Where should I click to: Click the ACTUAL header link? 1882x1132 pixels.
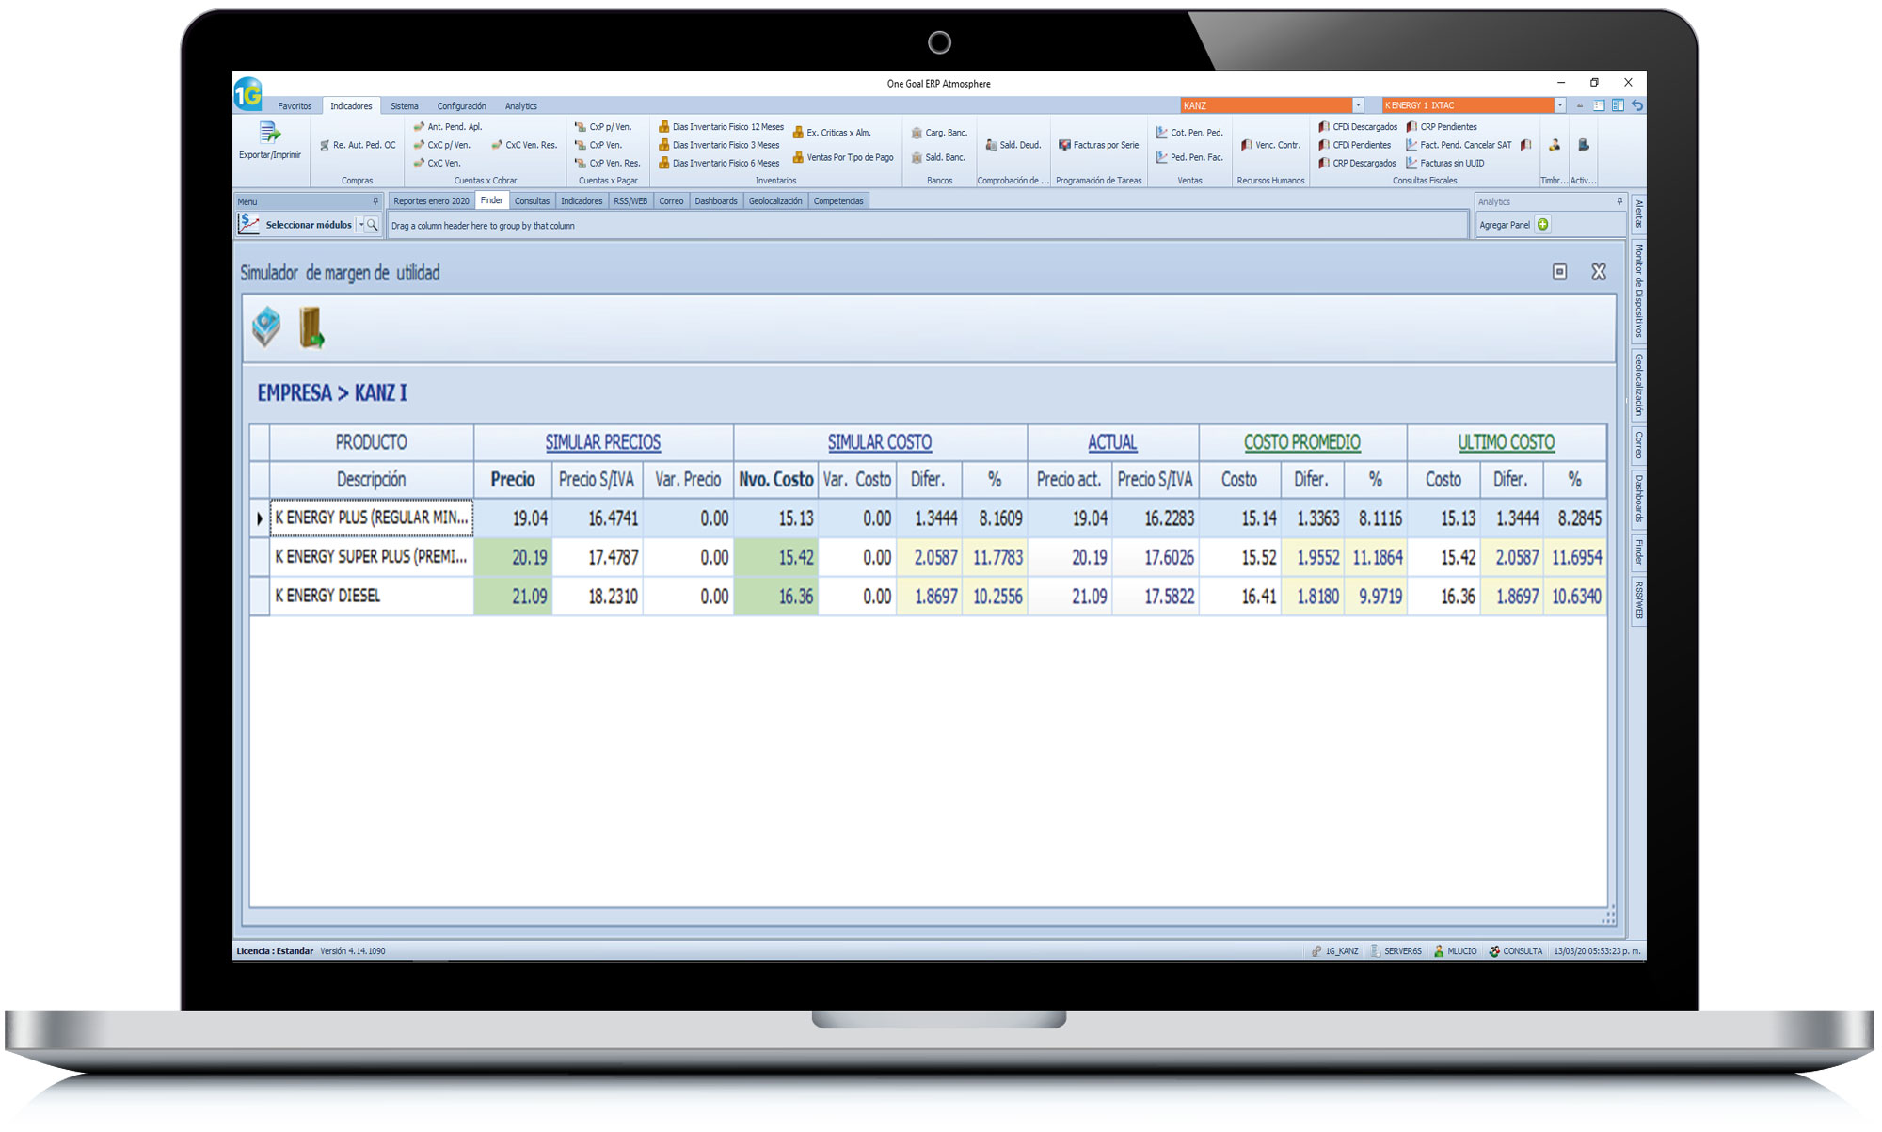coord(1112,442)
